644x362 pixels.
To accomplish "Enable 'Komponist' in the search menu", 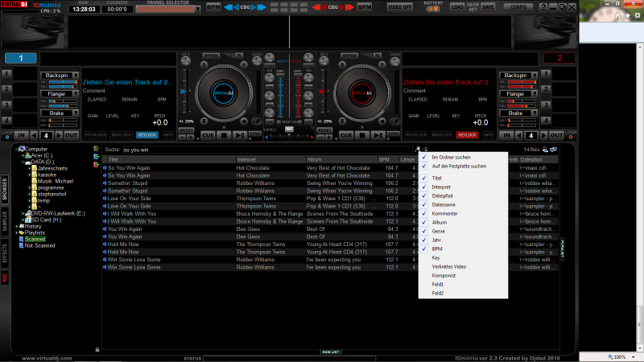I will [x=463, y=275].
